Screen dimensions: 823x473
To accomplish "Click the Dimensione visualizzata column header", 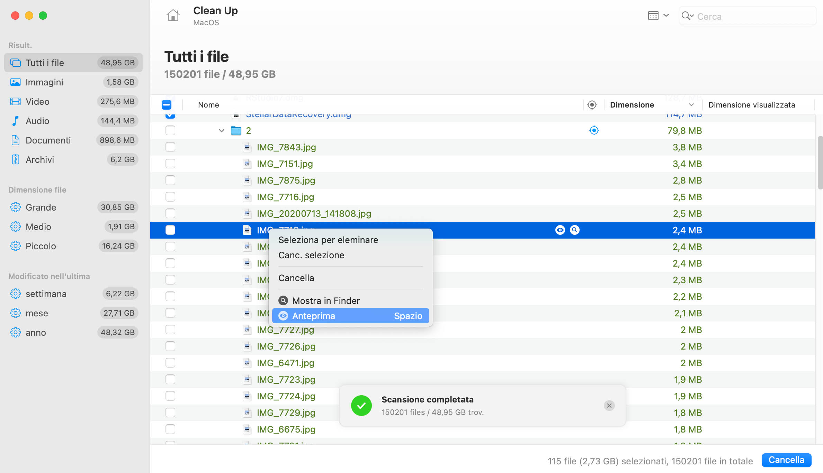I will 752,105.
